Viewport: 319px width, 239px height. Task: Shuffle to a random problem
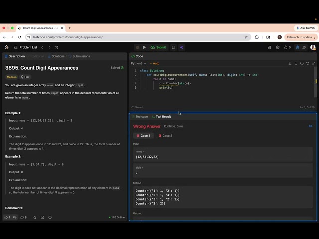tap(56, 47)
